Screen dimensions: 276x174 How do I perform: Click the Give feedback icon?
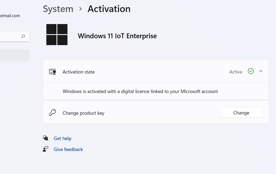pos(46,149)
